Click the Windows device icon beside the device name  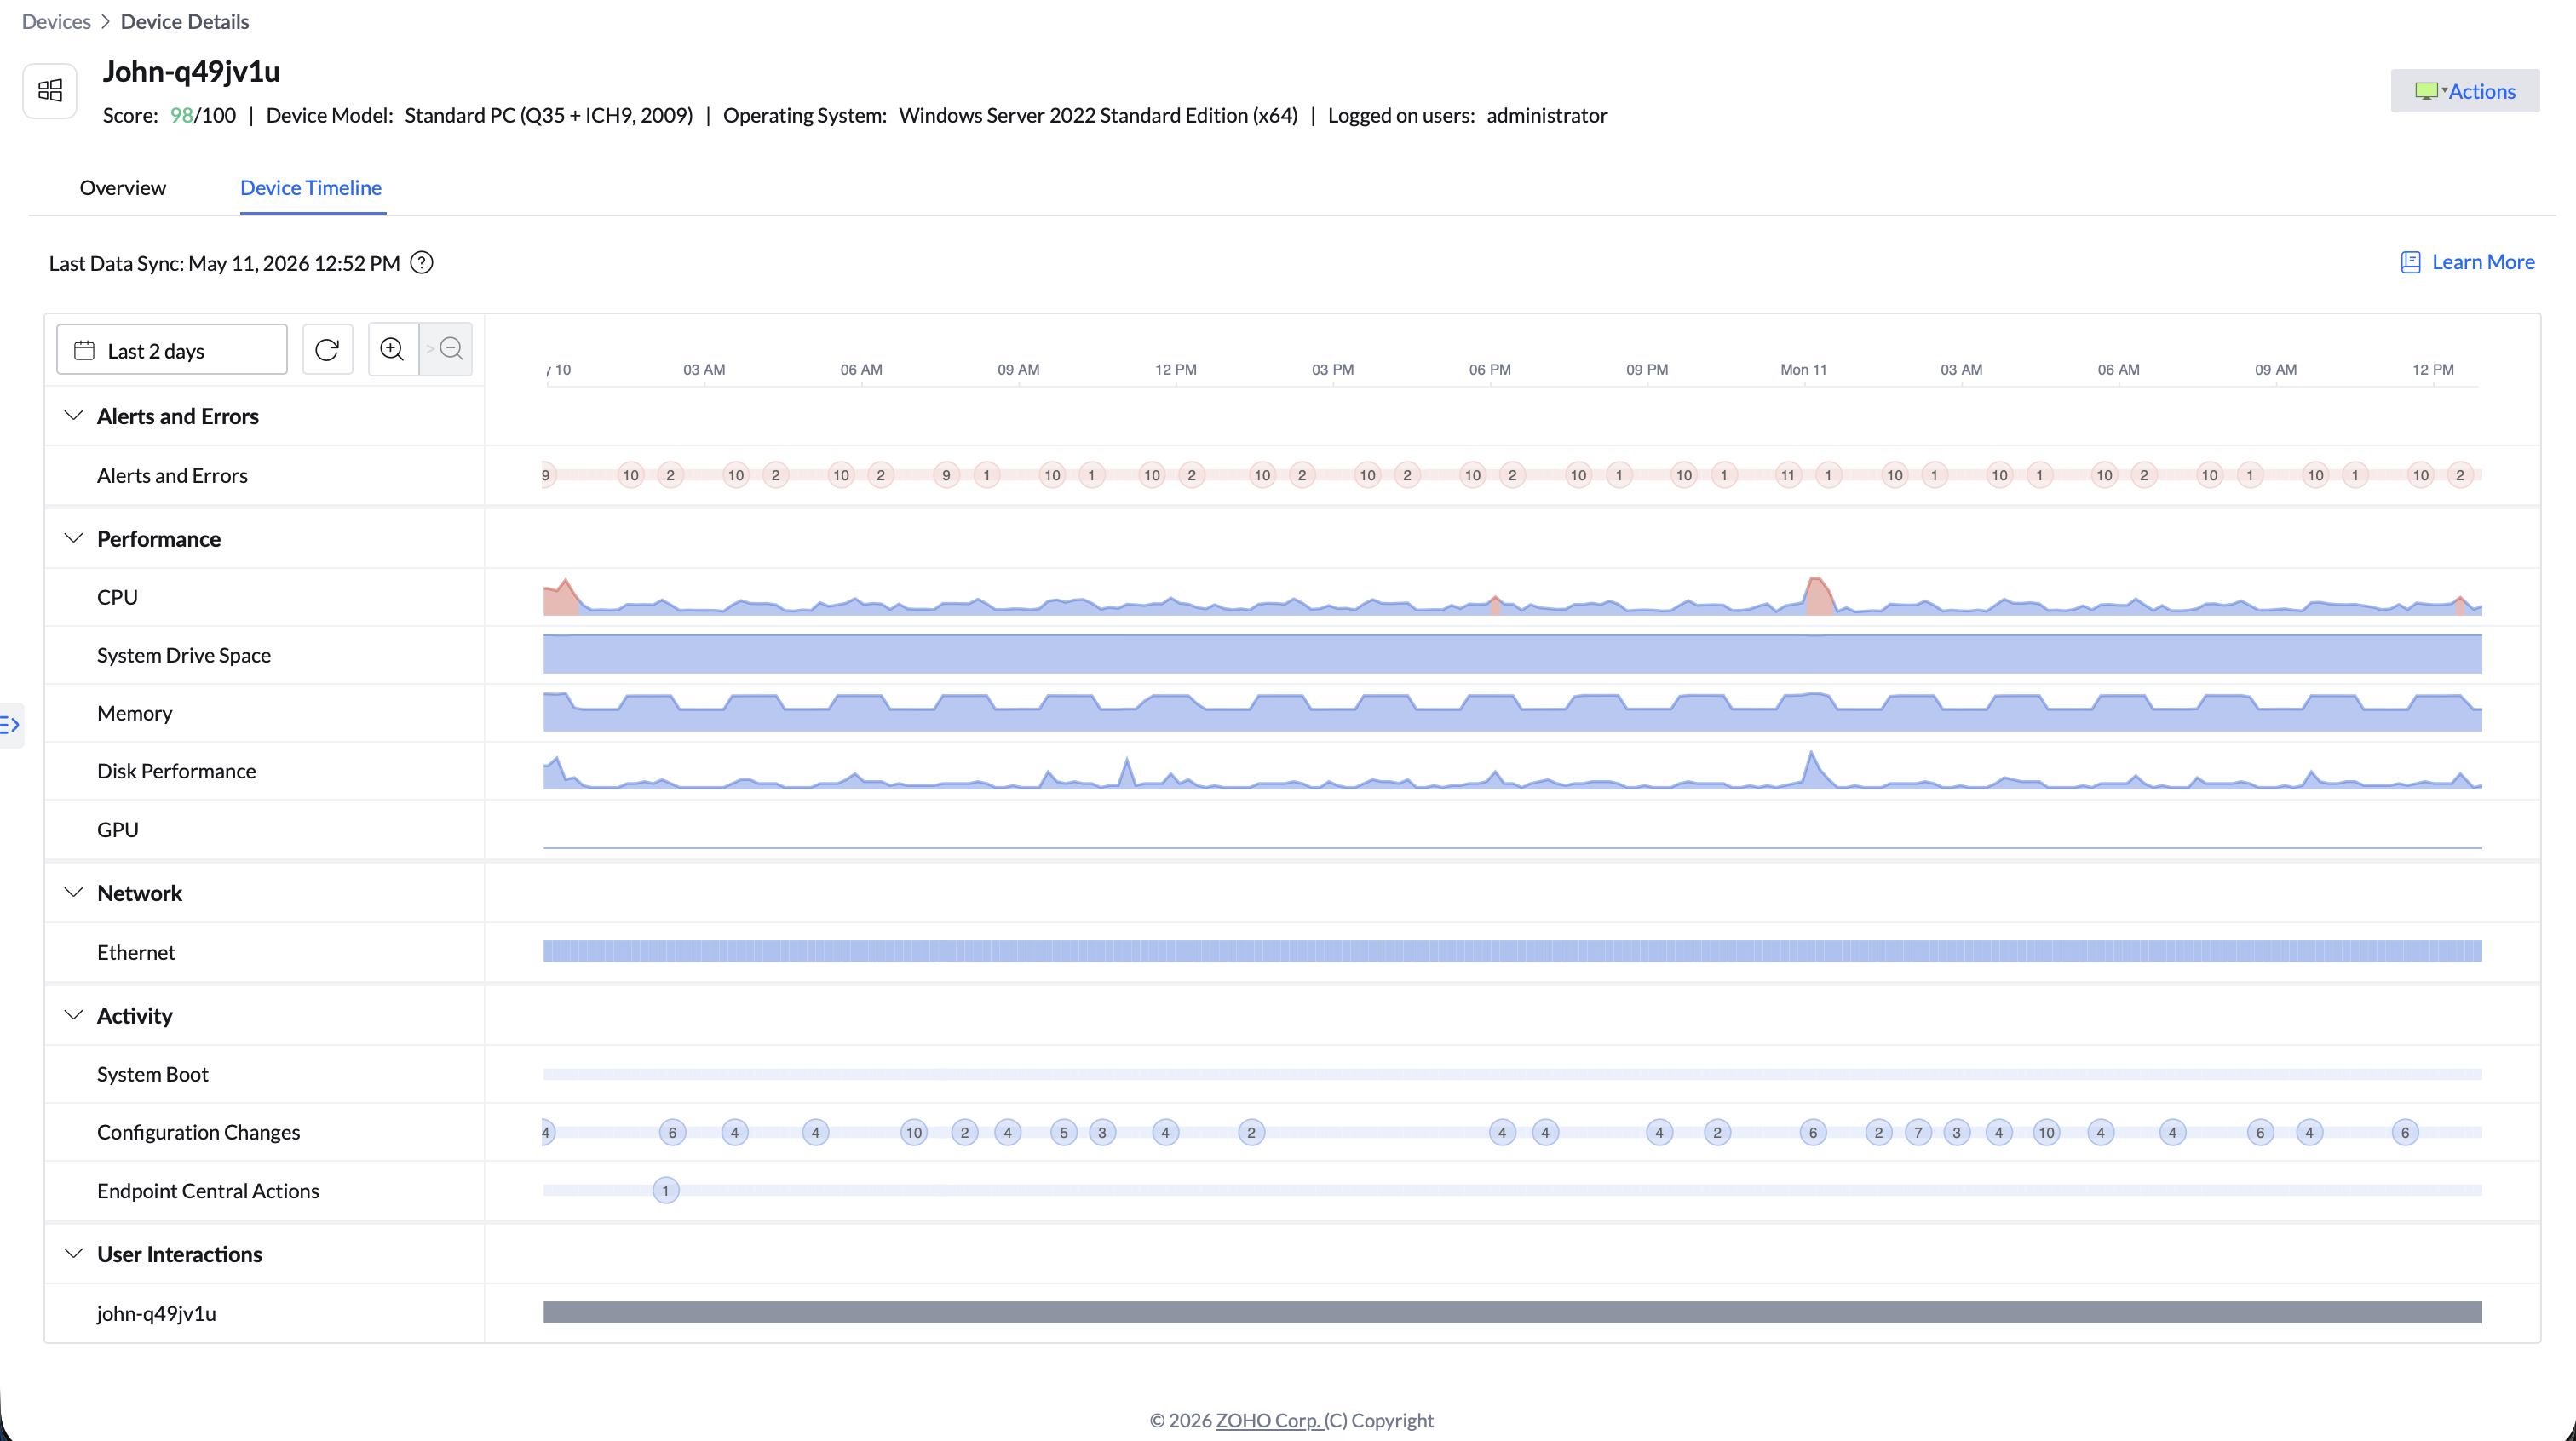pos(50,91)
